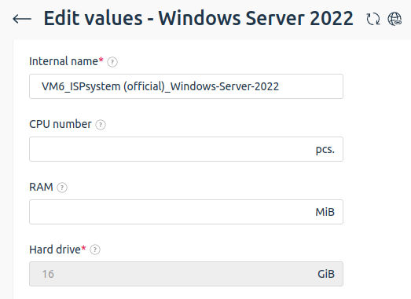
Task: Click the page title 'Edit values - Windows Server 2022'
Action: point(198,18)
